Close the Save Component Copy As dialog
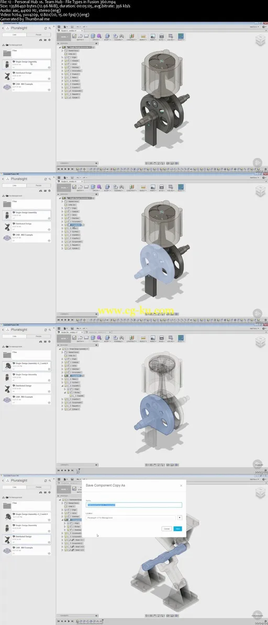Screen dimensions: 268x625 181,486
